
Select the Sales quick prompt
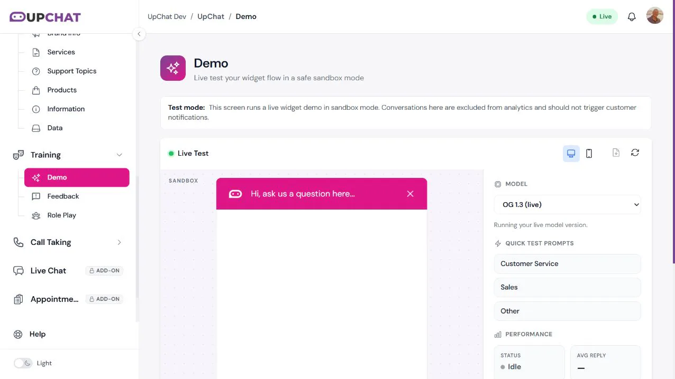[x=568, y=288]
